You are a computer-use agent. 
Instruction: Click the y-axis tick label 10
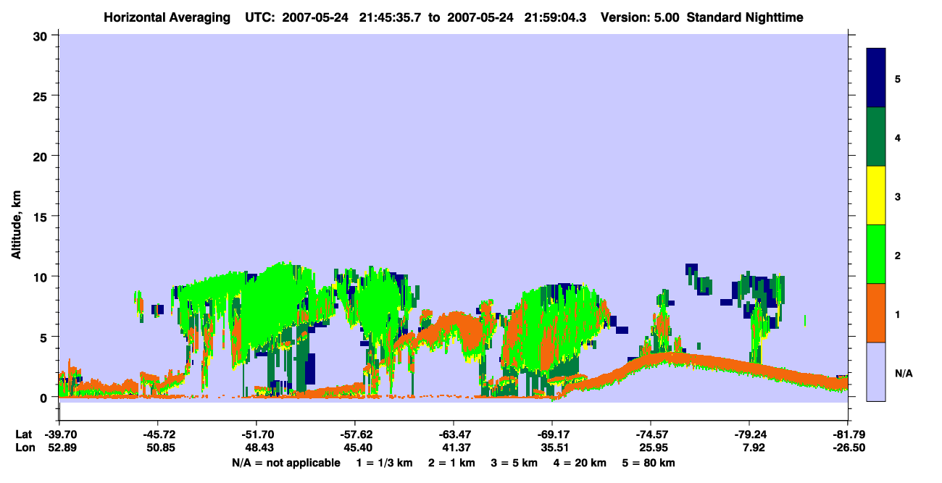(x=42, y=277)
